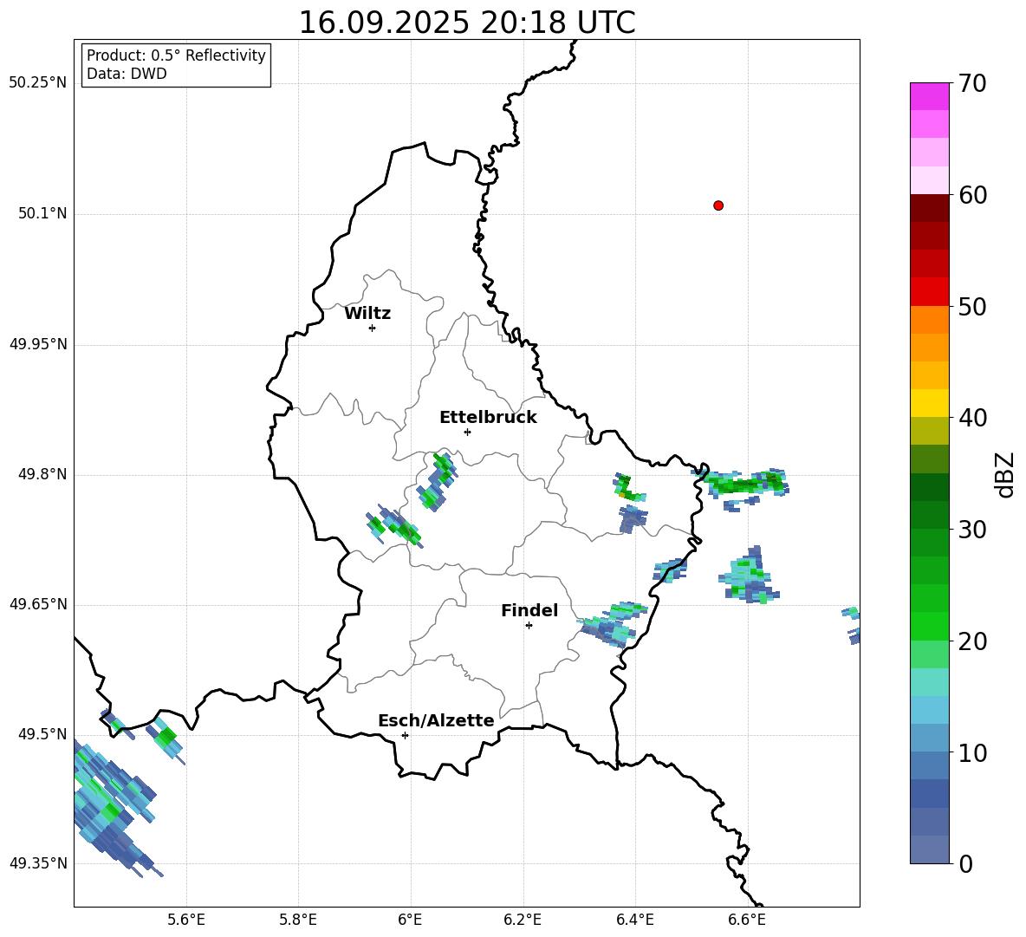Click the 40 dBZ colorbar label

pyautogui.click(x=972, y=418)
